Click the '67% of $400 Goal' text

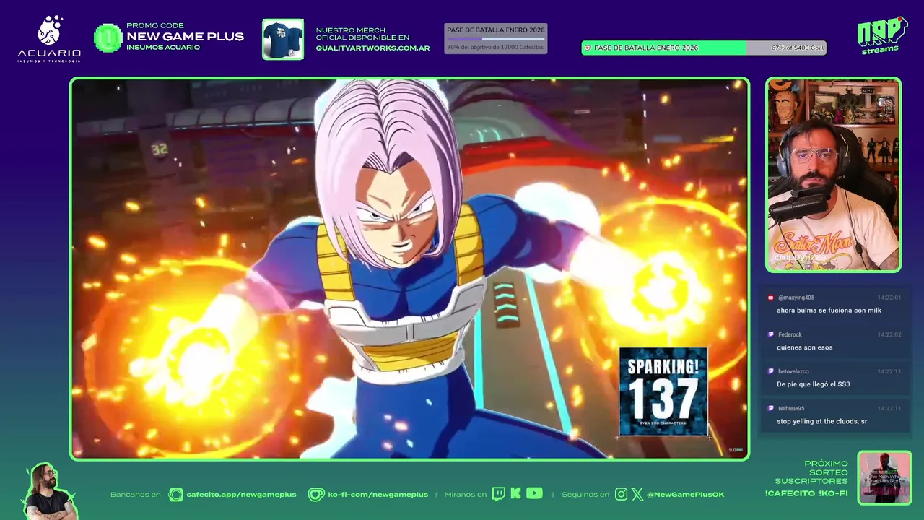(x=797, y=48)
